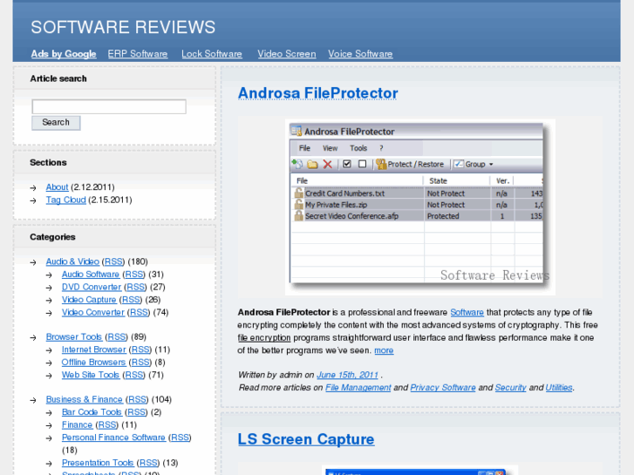Open RSS feed for Video Capture
This screenshot has width=634, height=475.
pos(131,300)
